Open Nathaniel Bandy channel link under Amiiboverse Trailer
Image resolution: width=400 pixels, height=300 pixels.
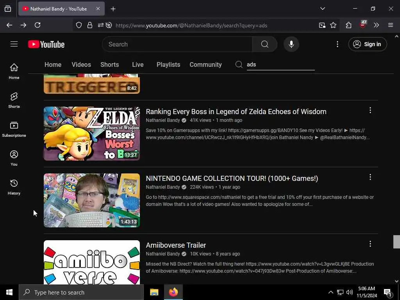tap(163, 254)
